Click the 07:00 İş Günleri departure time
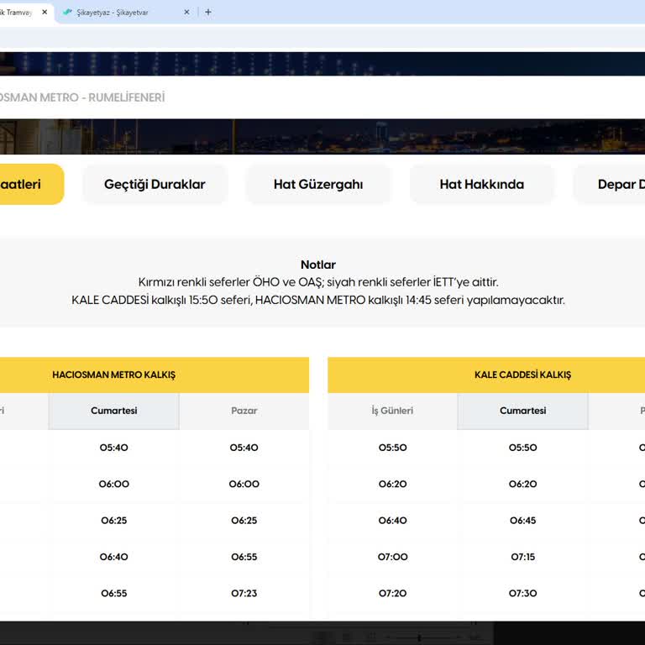 tap(392, 557)
